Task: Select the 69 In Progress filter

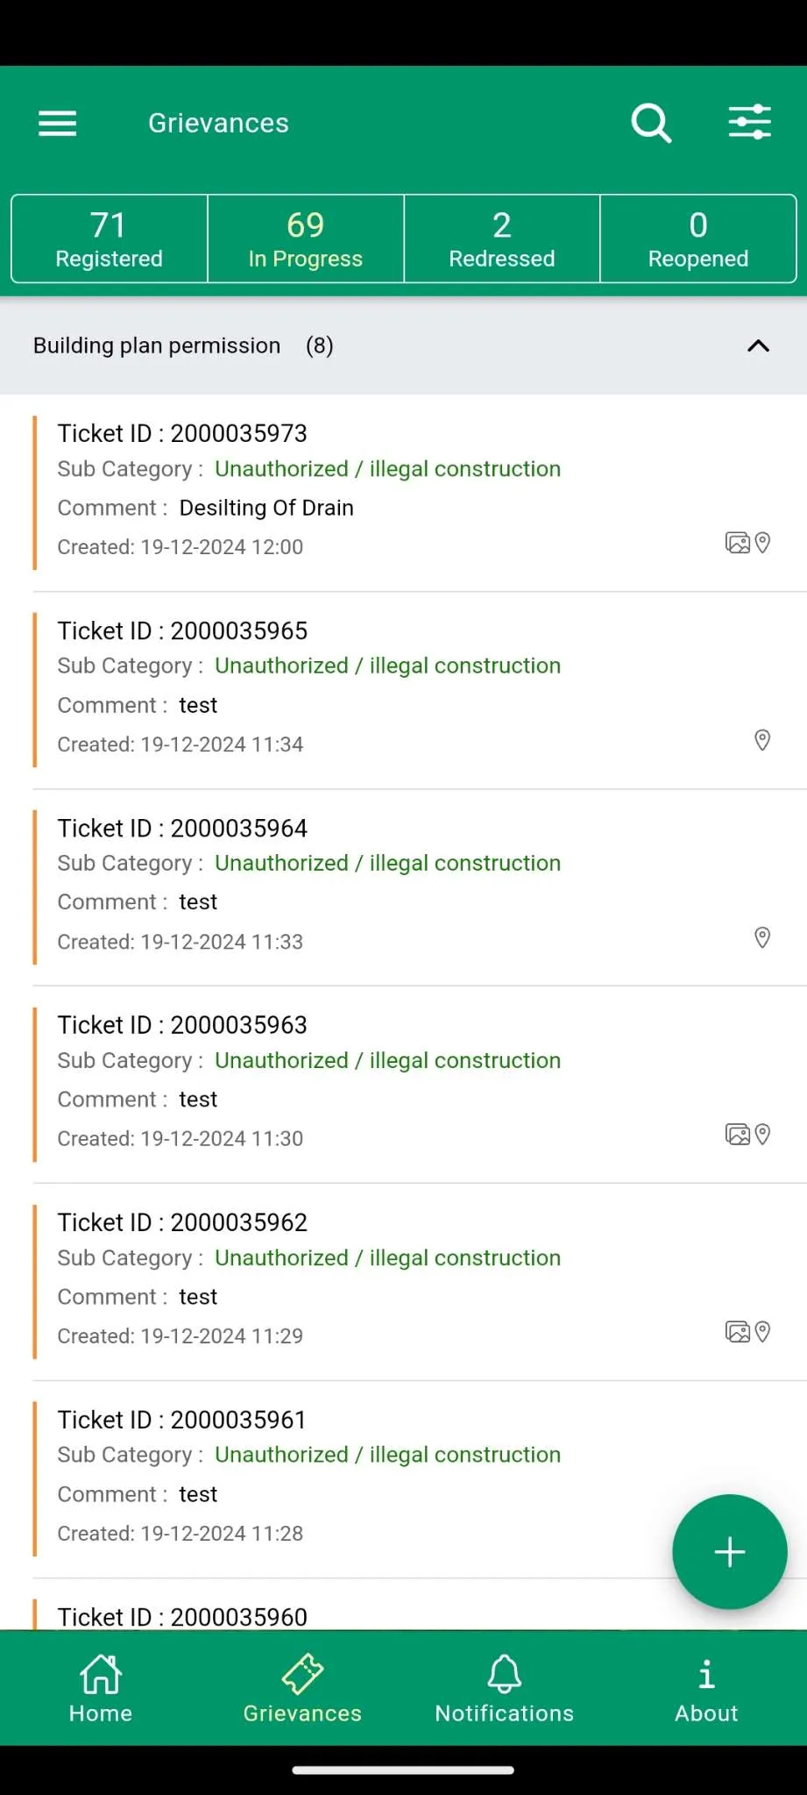Action: click(306, 239)
